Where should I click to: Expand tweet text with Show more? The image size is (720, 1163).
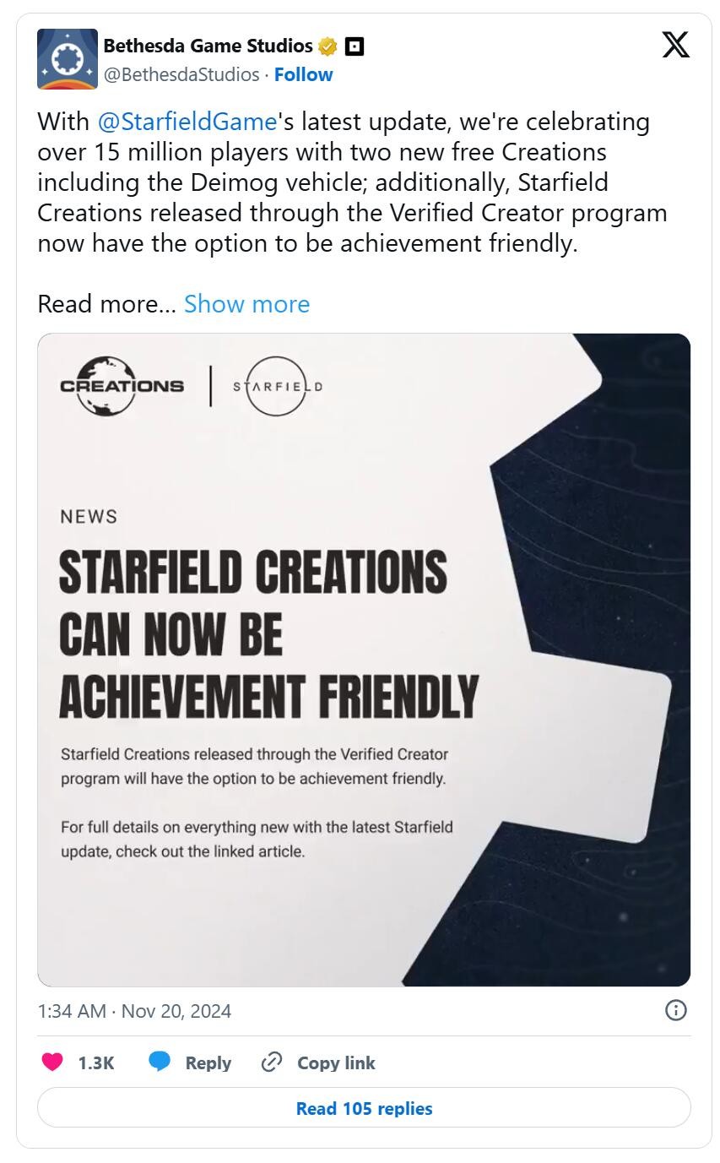pos(246,304)
